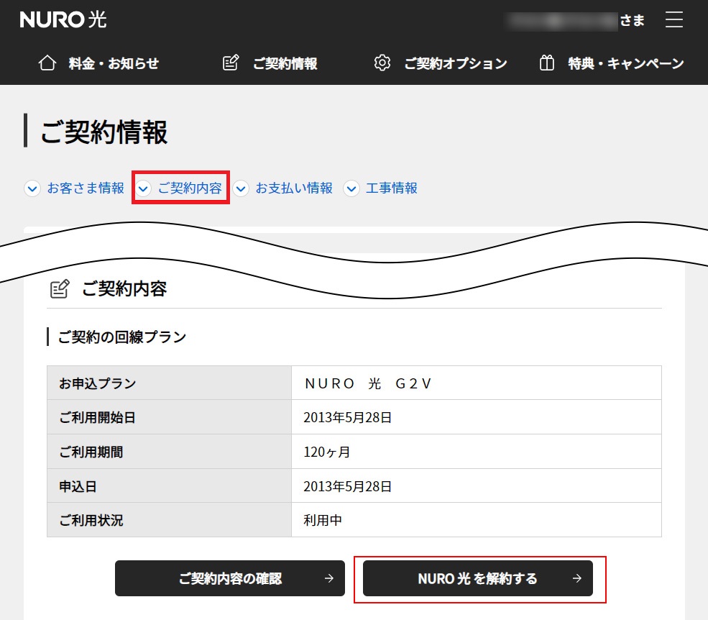708x620 pixels.
Task: Jump to the お客さま情報 section link
Action: 86,188
